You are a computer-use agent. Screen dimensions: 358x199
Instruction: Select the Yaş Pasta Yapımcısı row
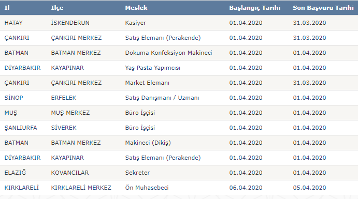pos(179,68)
